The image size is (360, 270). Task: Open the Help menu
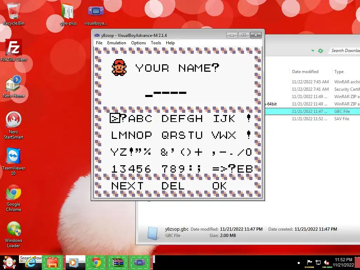(x=170, y=43)
